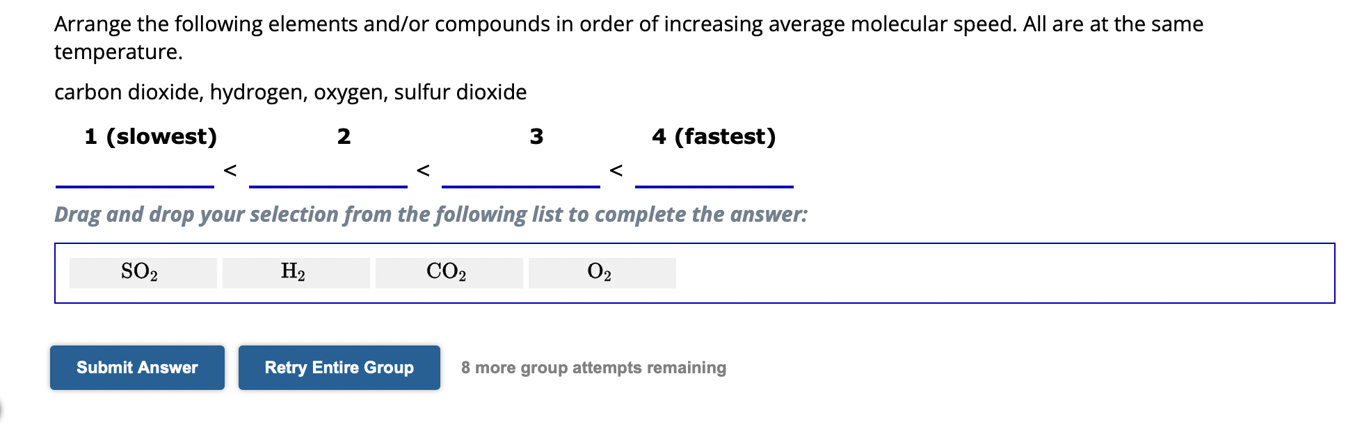Click the Retry Entire Group button
This screenshot has width=1362, height=424.
(339, 368)
